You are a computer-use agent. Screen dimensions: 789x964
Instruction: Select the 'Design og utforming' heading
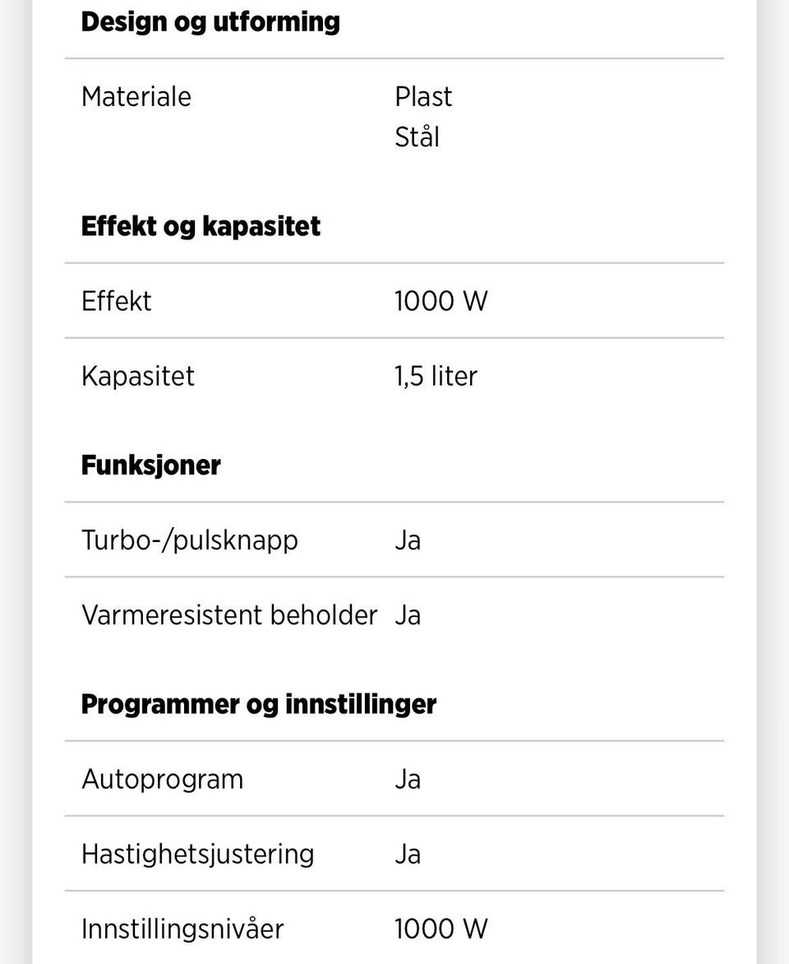[210, 22]
